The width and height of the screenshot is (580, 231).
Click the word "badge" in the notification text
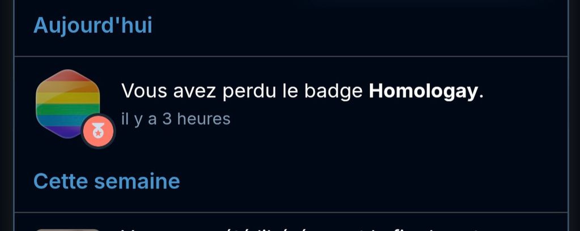[333, 92]
